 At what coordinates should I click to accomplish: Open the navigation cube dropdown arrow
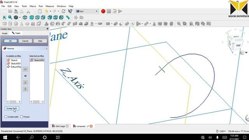click(246, 52)
